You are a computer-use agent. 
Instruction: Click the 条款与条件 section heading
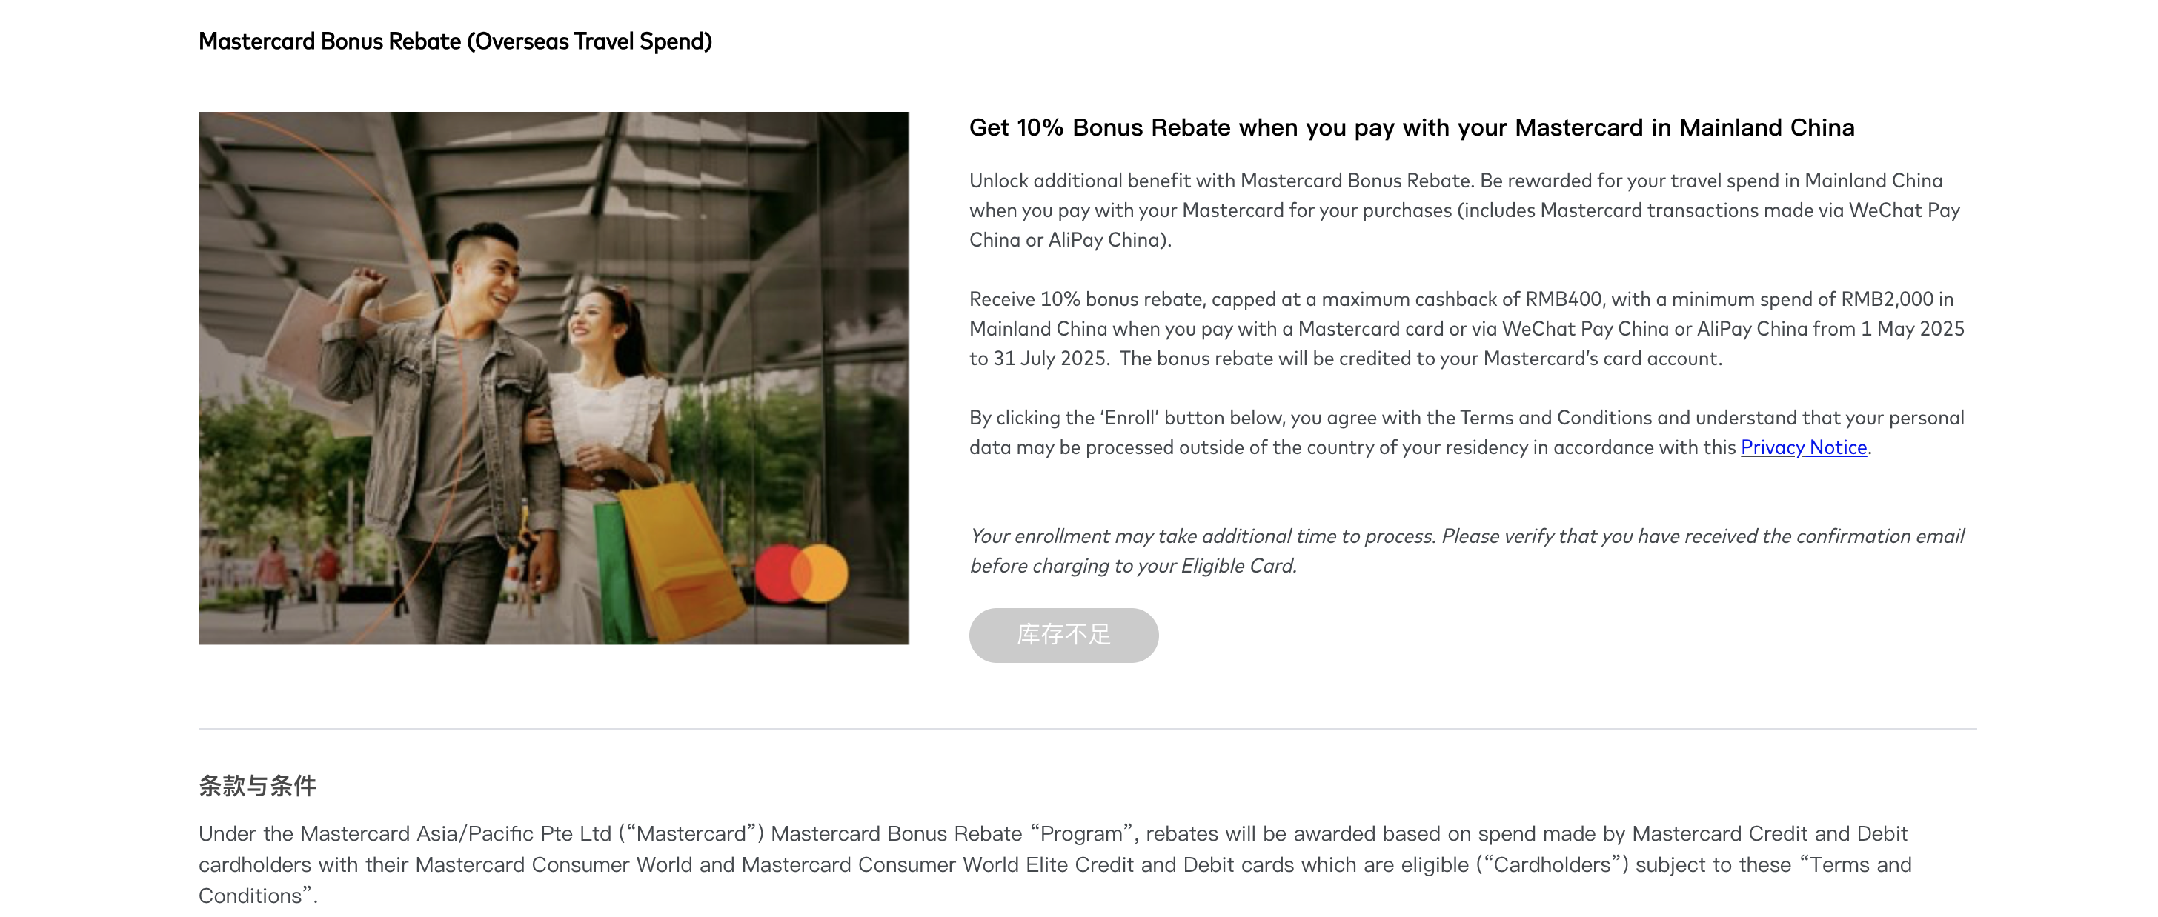(257, 785)
